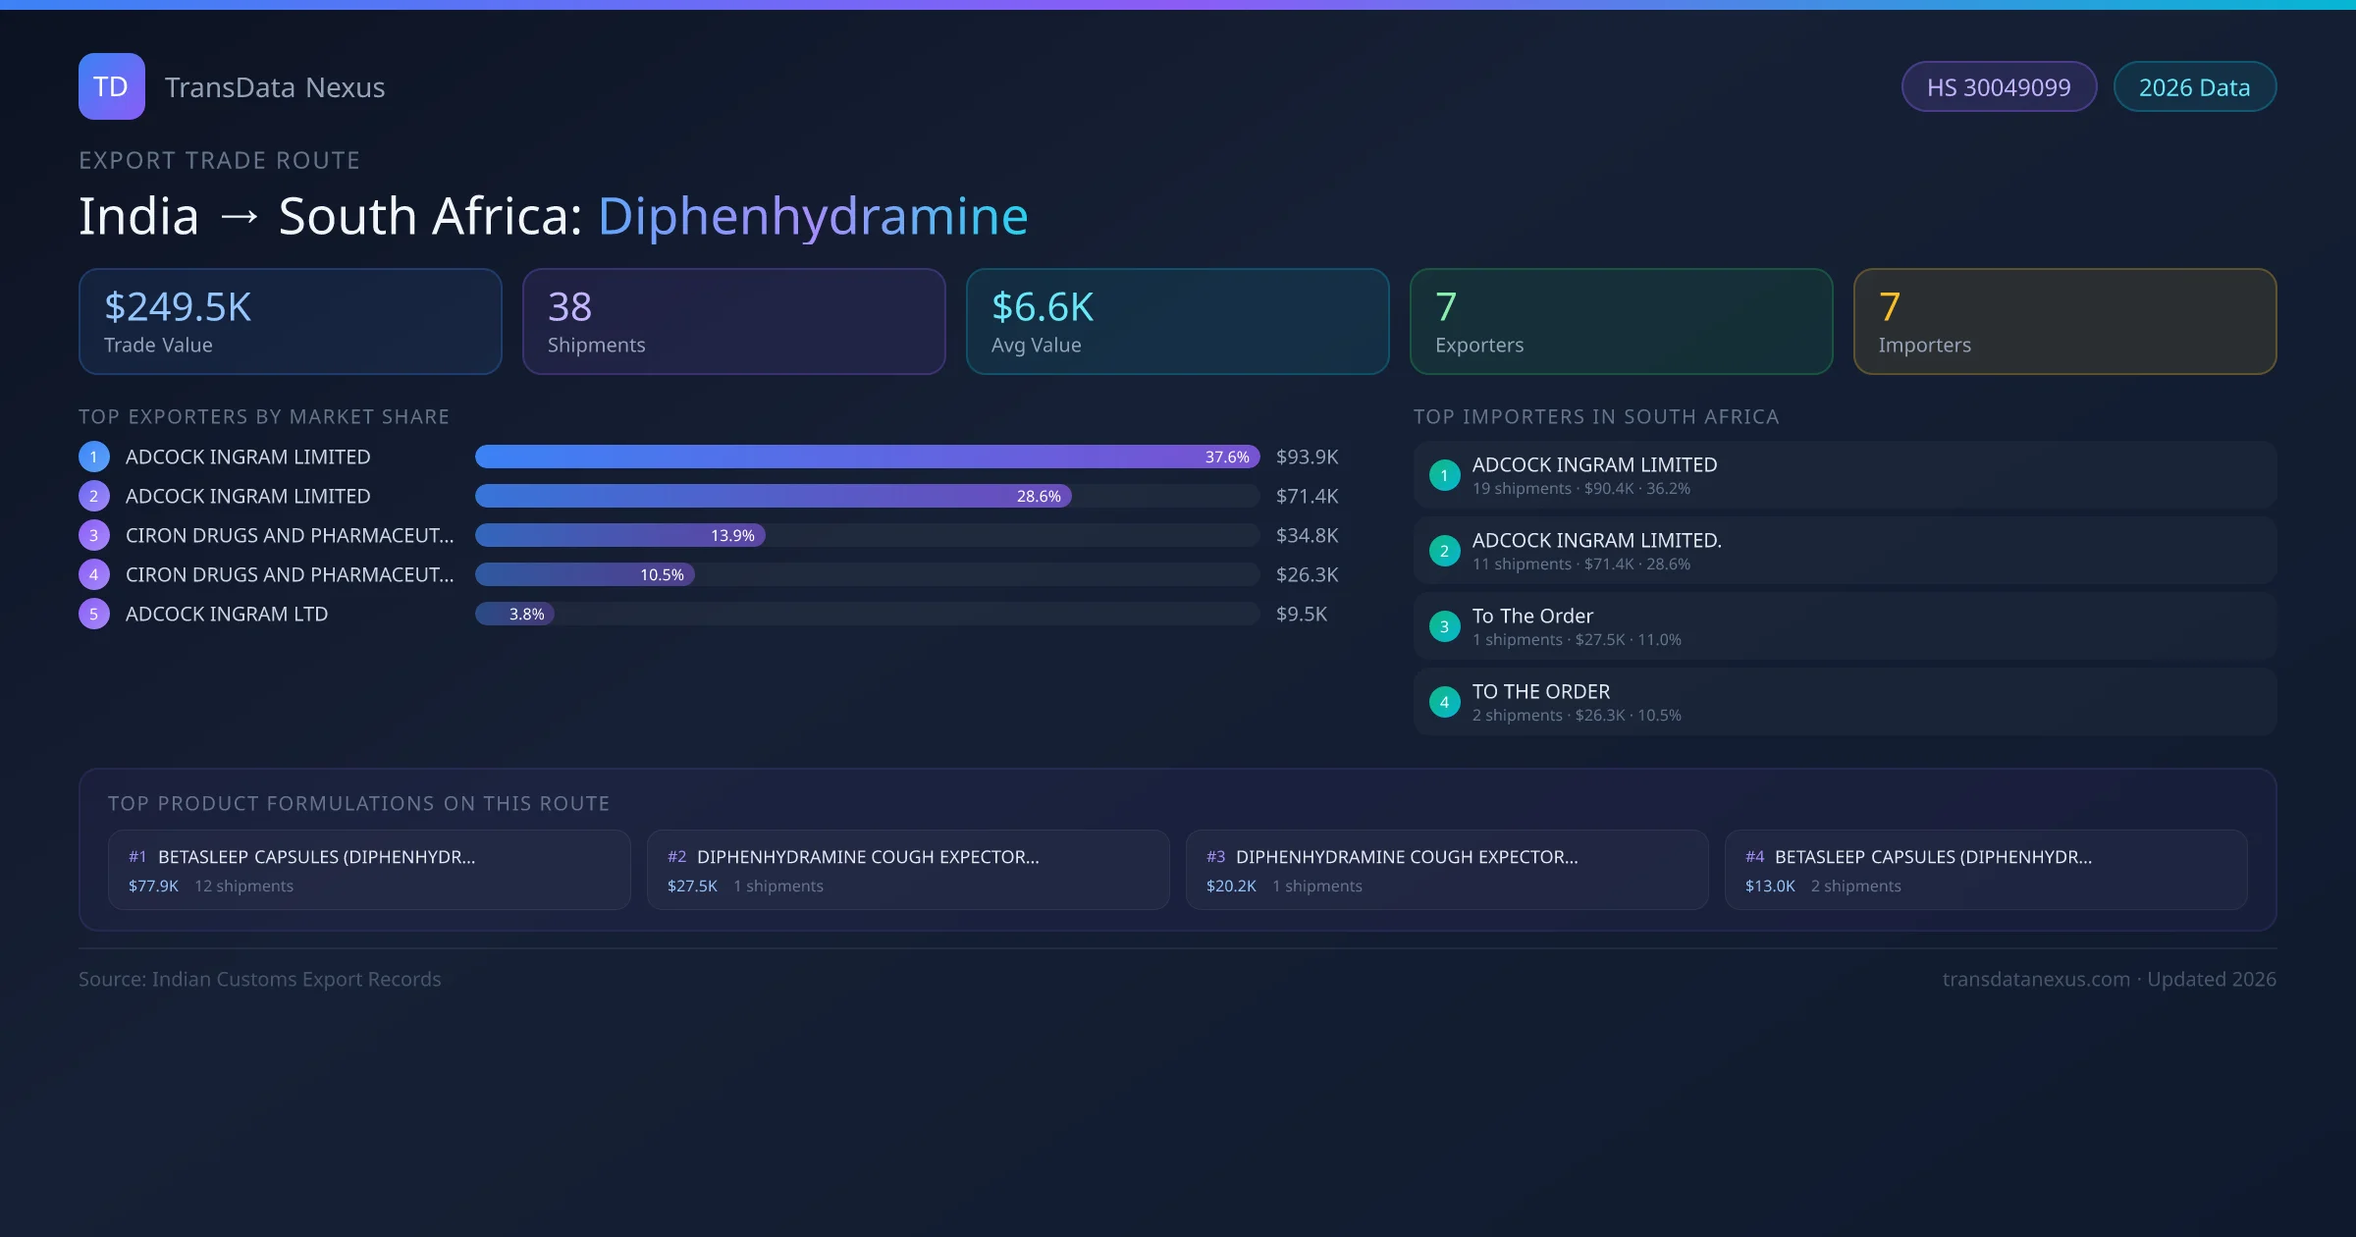Click the transdatanexus.com footer link
This screenshot has height=1237, width=2356.
[2036, 979]
